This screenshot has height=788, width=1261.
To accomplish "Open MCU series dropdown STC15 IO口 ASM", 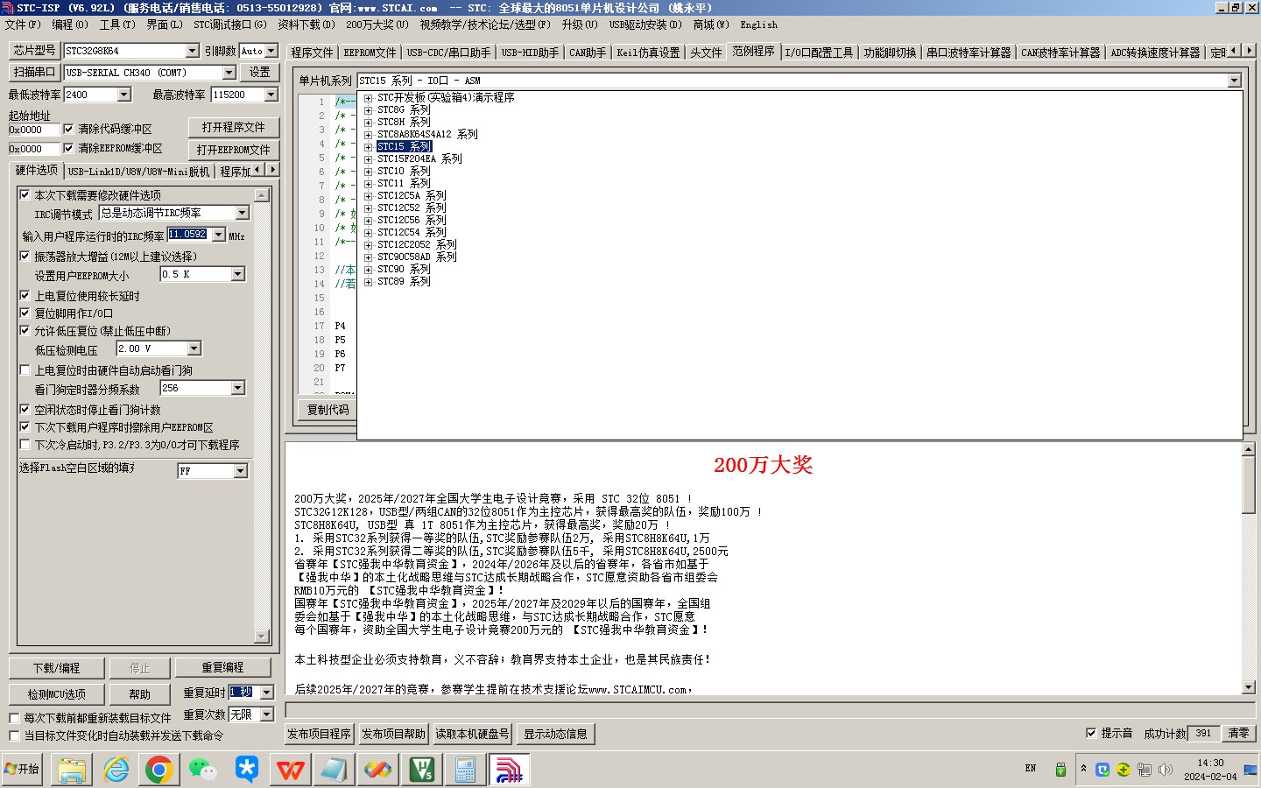I will point(1234,81).
